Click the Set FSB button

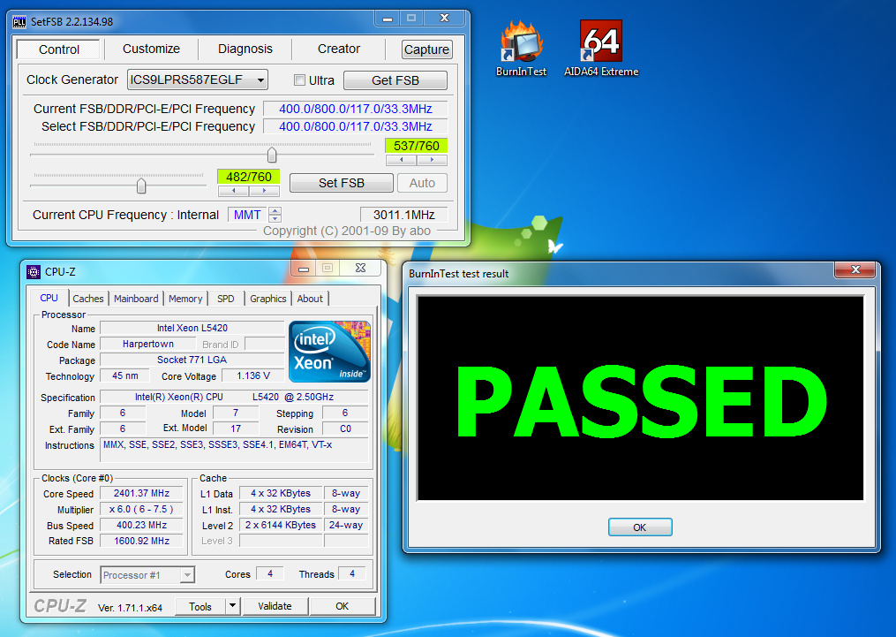[x=341, y=183]
